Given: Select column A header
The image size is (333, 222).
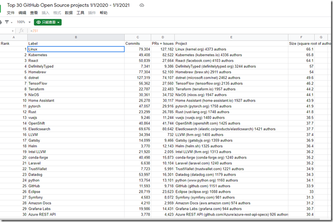Looking at the screenshot, I should pyautogui.click(x=14, y=37).
